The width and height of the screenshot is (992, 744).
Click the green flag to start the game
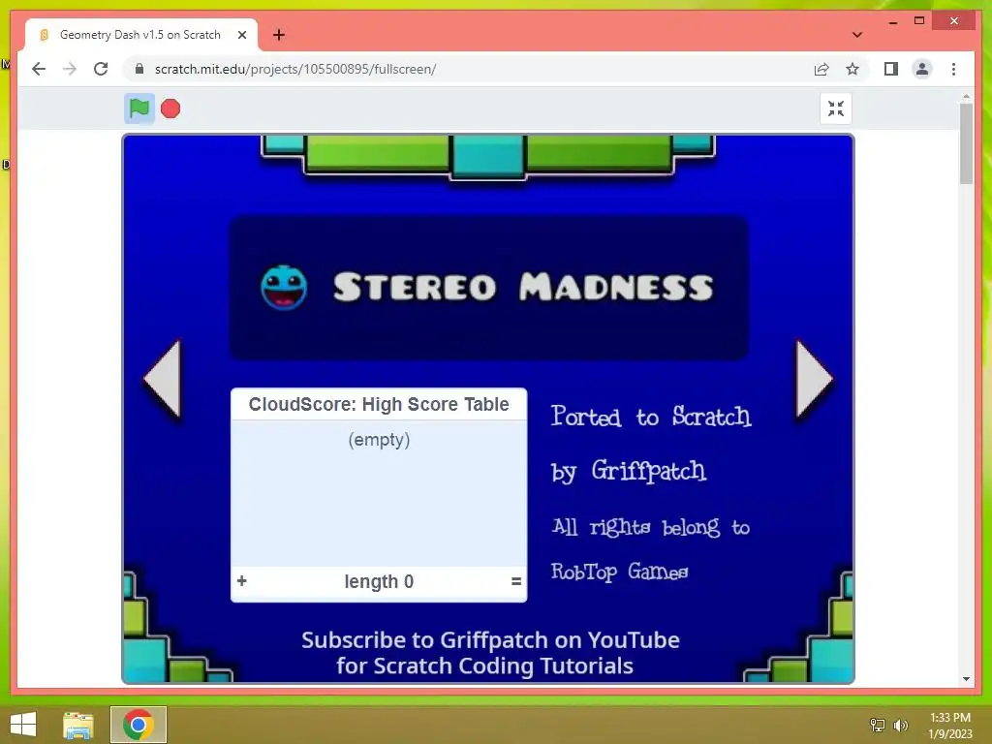tap(139, 108)
